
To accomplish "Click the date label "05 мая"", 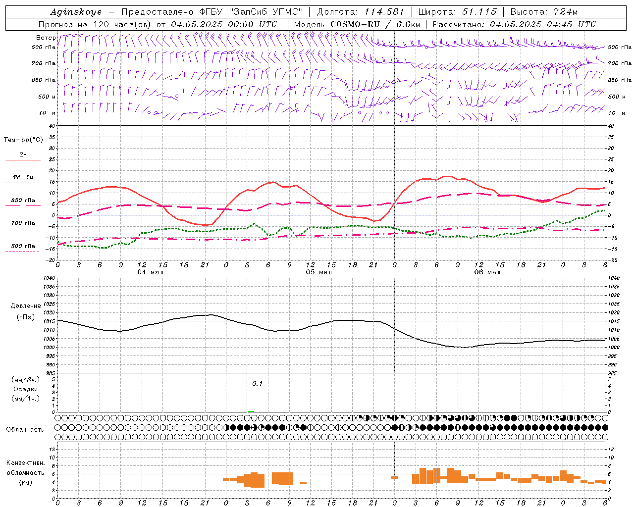I will (x=318, y=272).
